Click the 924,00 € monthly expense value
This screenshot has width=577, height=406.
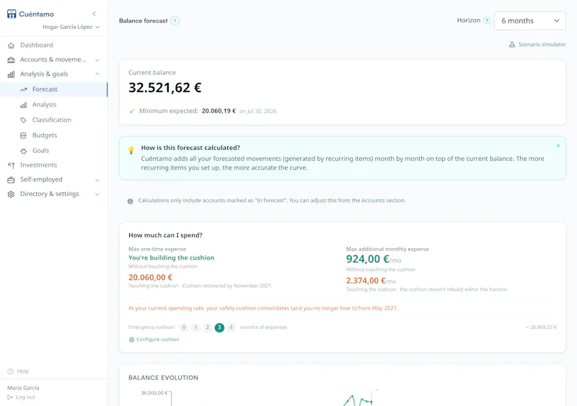pos(368,259)
